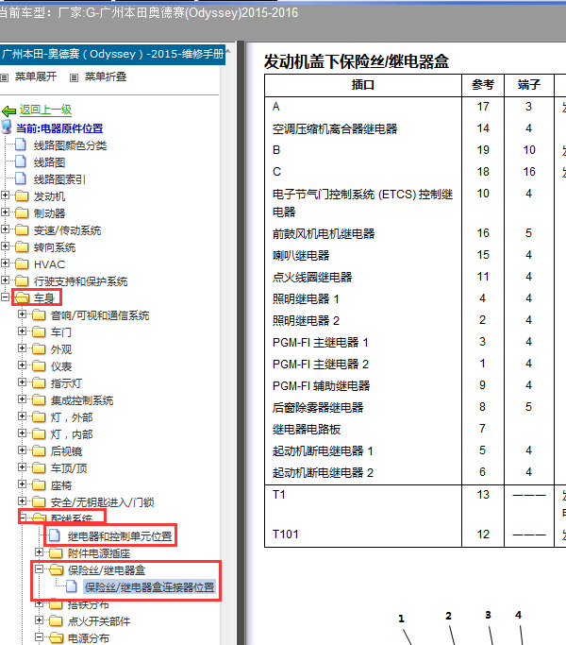
Task: Select the 车顶/顶 tree item
Action: [69, 468]
